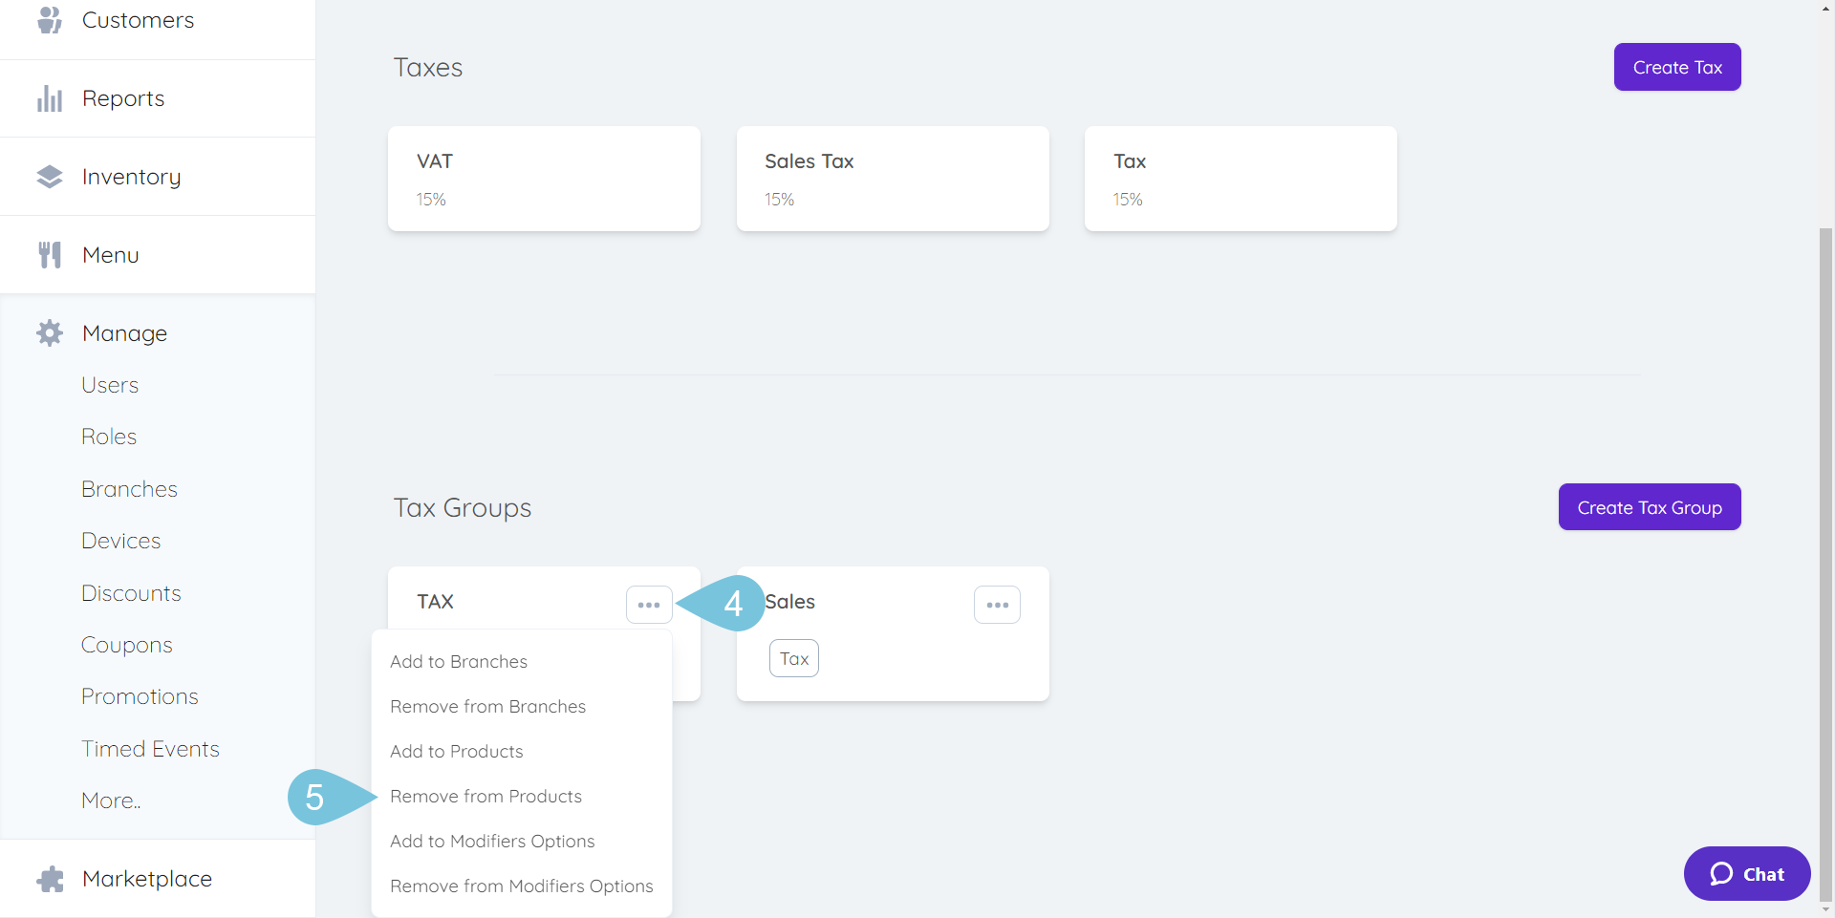The image size is (1835, 918).
Task: Open the Sales group three-dots menu
Action: point(997,605)
